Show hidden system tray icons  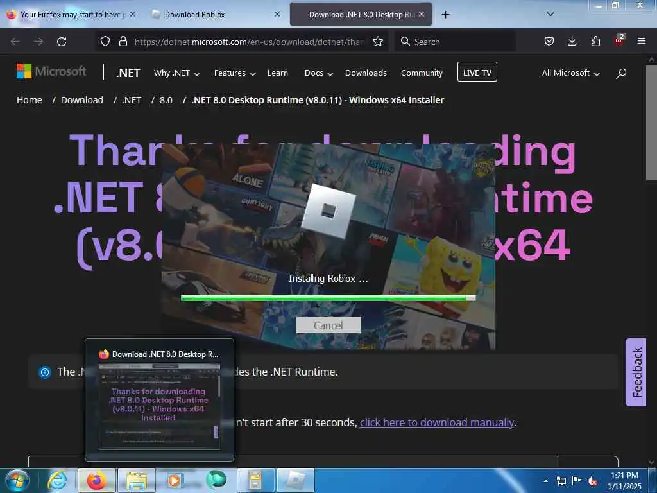click(545, 481)
